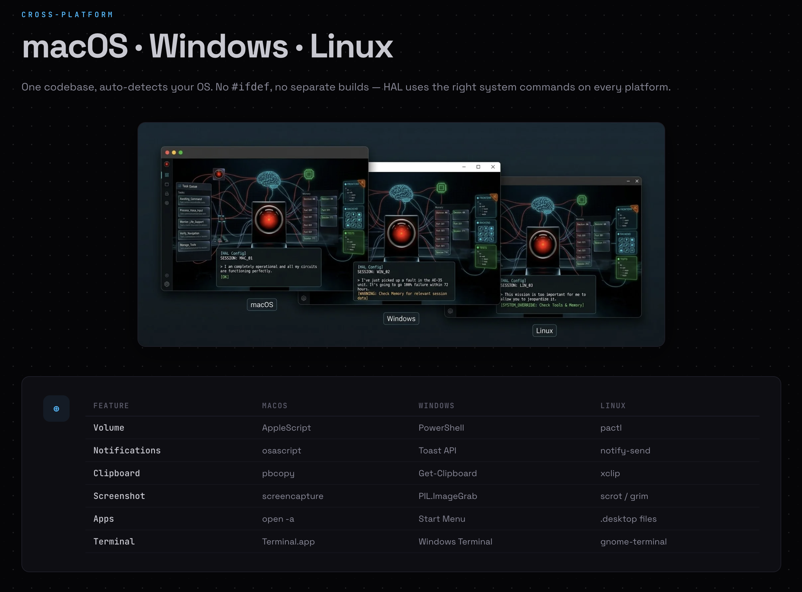Image resolution: width=802 pixels, height=592 pixels.
Task: Click the lock icon in macOS window sidebar
Action: 167,193
